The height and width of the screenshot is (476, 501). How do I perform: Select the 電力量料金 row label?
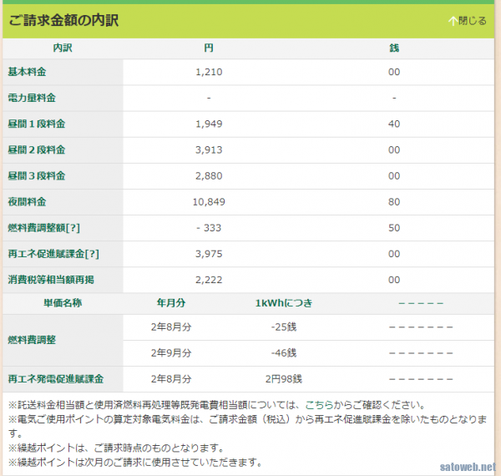(x=32, y=99)
